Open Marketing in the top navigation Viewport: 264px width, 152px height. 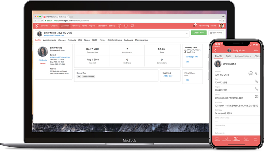(76, 26)
